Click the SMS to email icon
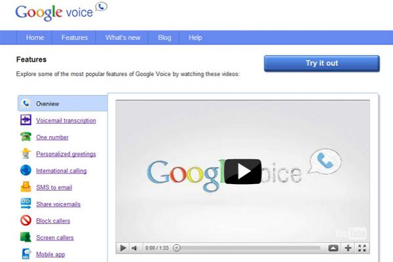 click(x=26, y=187)
